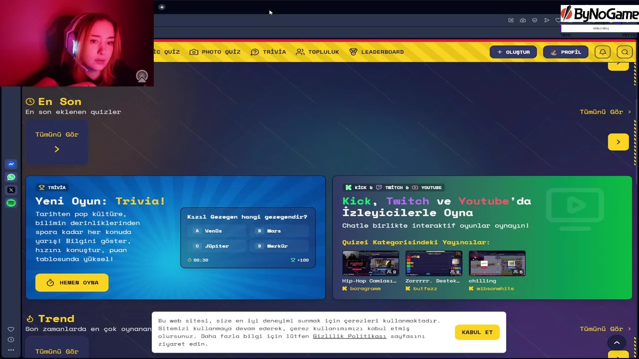The height and width of the screenshot is (359, 639).
Task: Click Tümünü Gör link beside En Son
Action: (606, 112)
